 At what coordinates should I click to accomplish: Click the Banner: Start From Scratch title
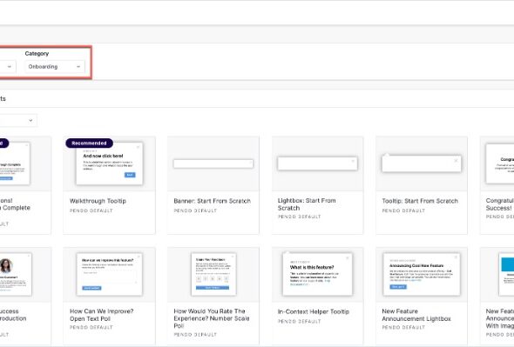[x=212, y=201]
